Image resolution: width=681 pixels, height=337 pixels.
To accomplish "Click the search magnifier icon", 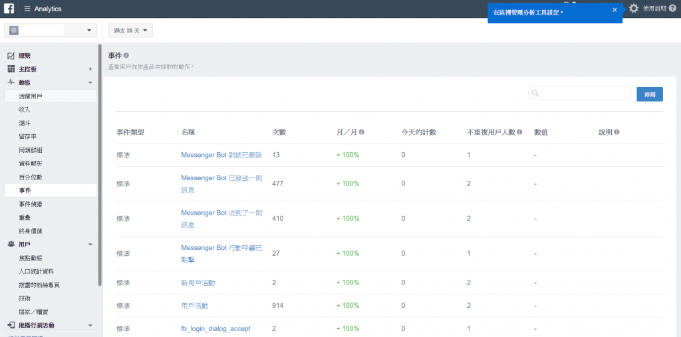I will coord(535,93).
